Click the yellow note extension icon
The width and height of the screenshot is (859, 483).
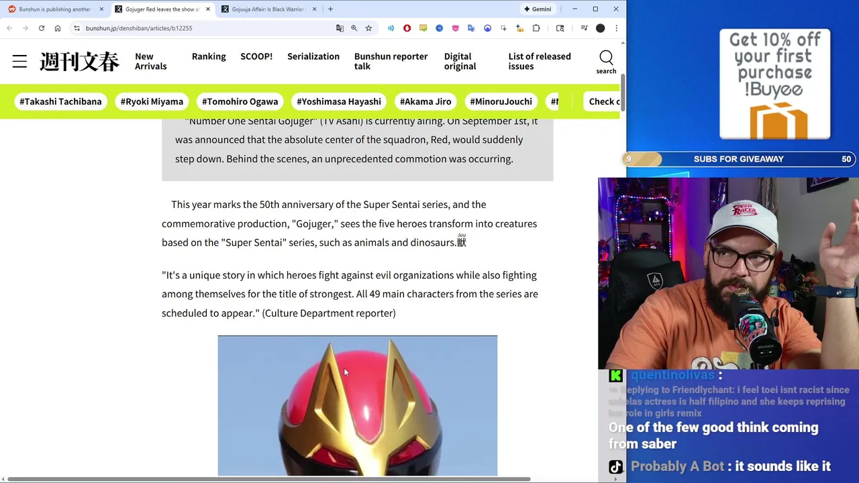423,28
